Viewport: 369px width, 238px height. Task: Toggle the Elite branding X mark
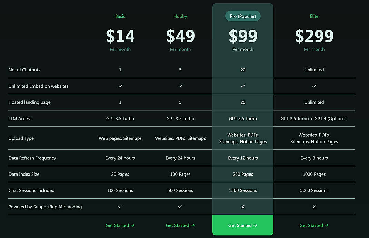(314, 207)
